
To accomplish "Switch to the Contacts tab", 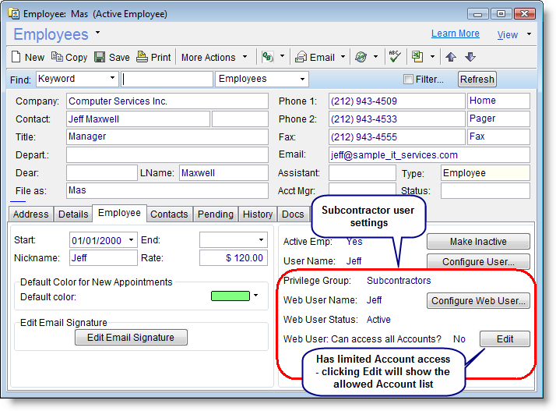I will (169, 214).
